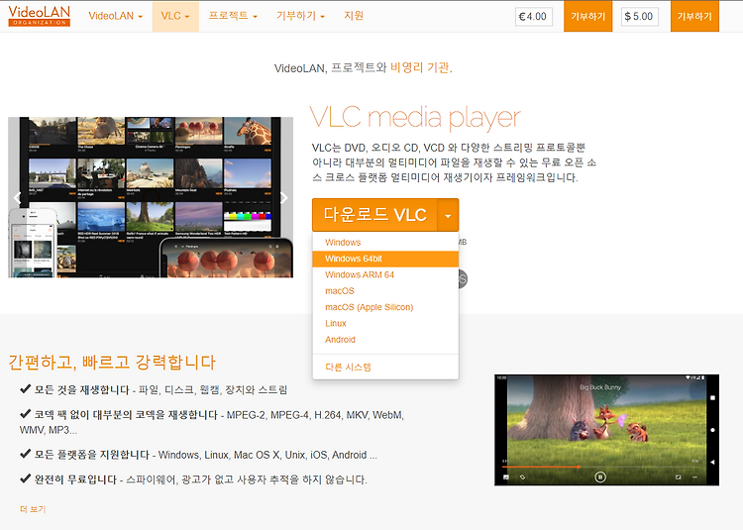Select Windows from the download list
This screenshot has width=743, height=530.
pos(385,243)
